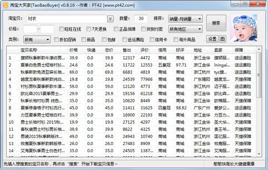
Task: Click the V button beside search box
Action: pos(110,19)
